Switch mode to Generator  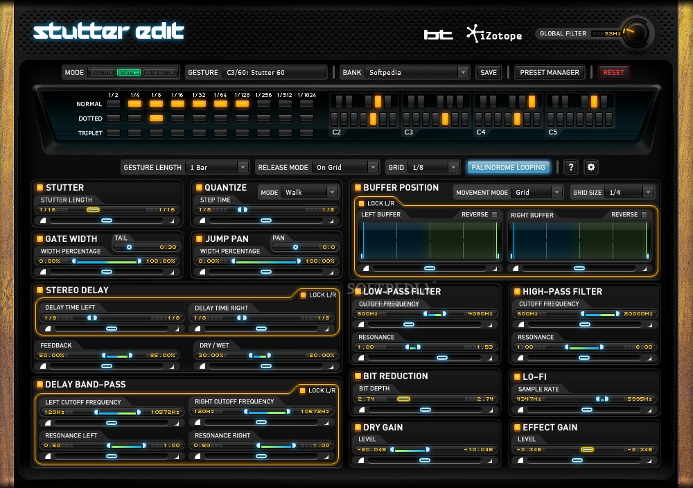pos(159,72)
